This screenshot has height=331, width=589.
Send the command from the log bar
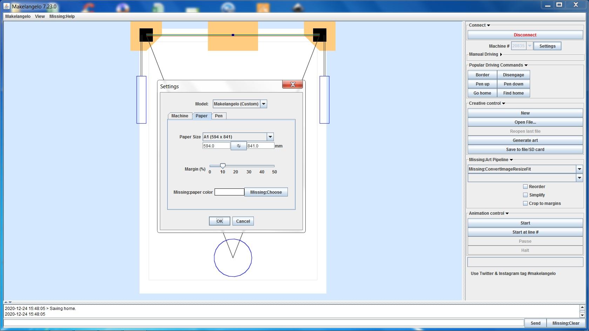[x=535, y=323]
